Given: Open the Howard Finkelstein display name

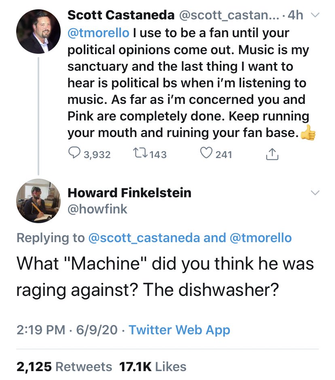Looking at the screenshot, I should [x=129, y=192].
